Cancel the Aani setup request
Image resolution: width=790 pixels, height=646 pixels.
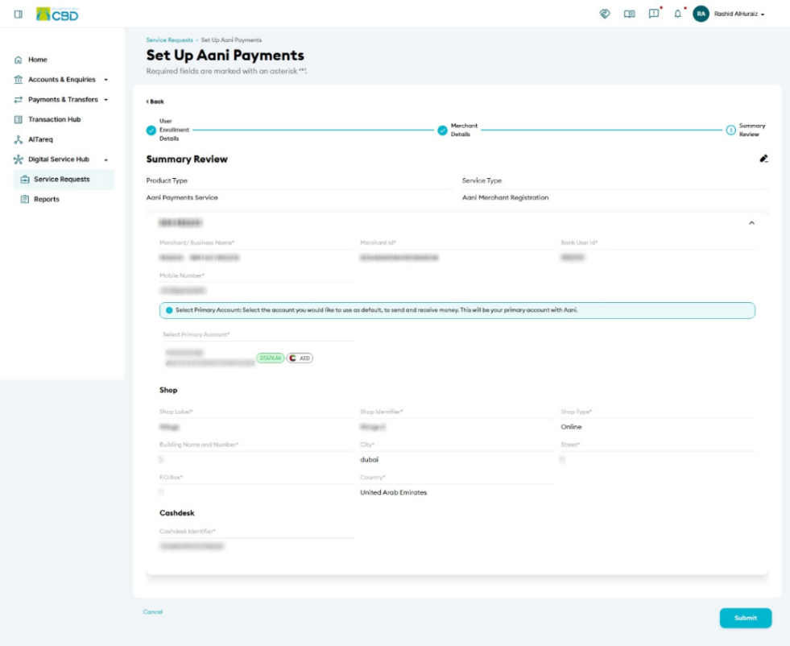coord(153,612)
